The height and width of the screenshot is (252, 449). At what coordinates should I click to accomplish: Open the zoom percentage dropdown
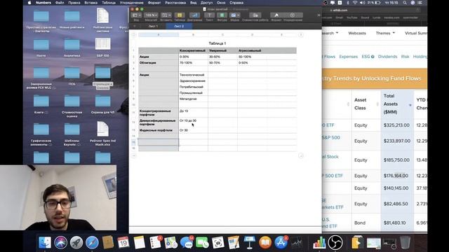[x=151, y=15]
